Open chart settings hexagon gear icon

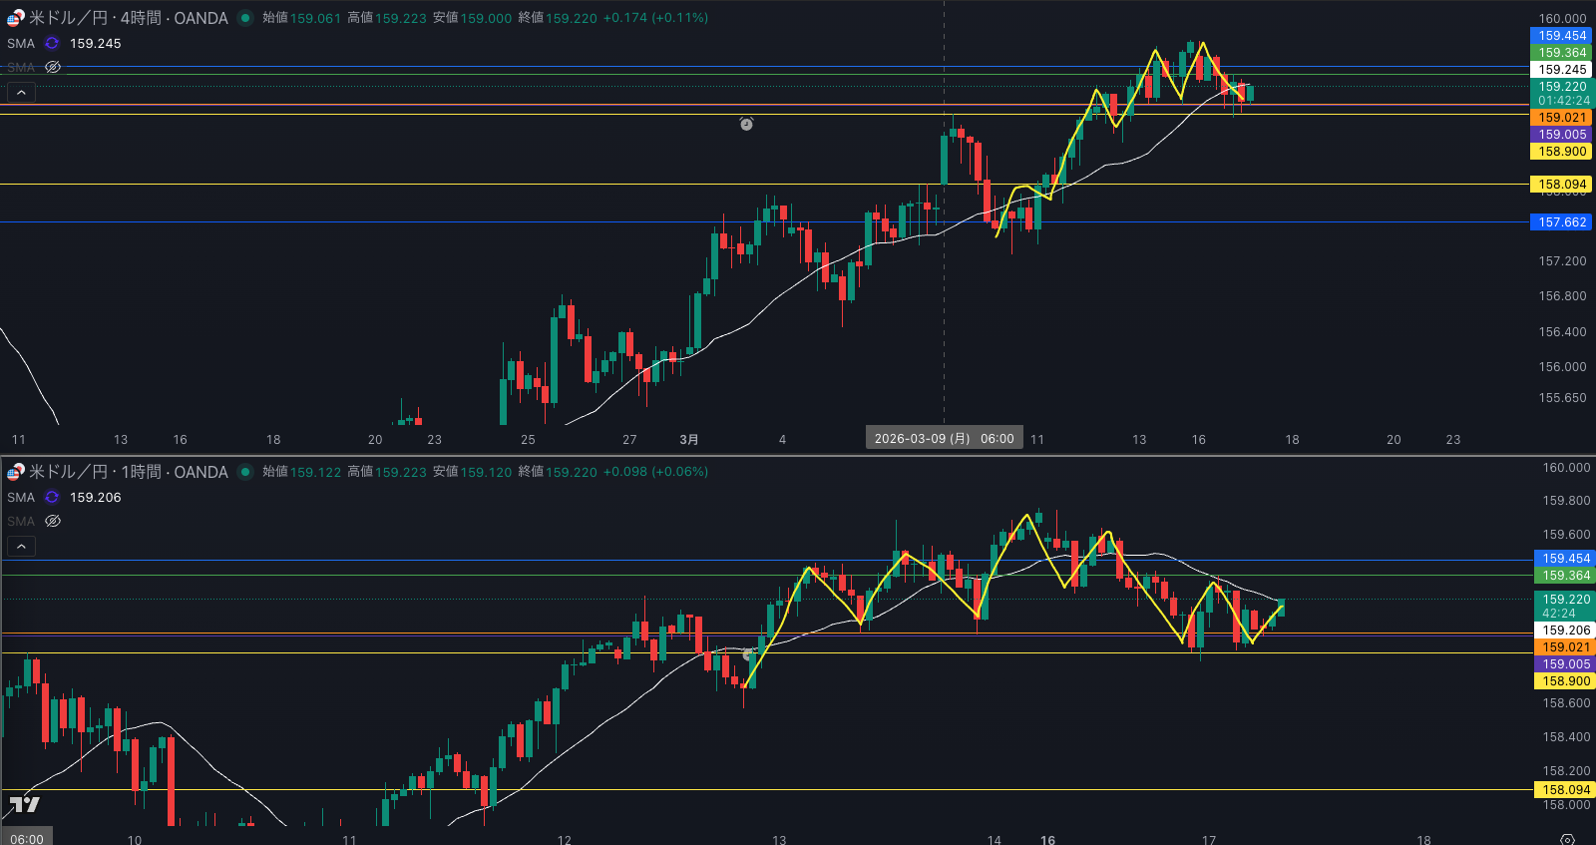coord(1567,839)
